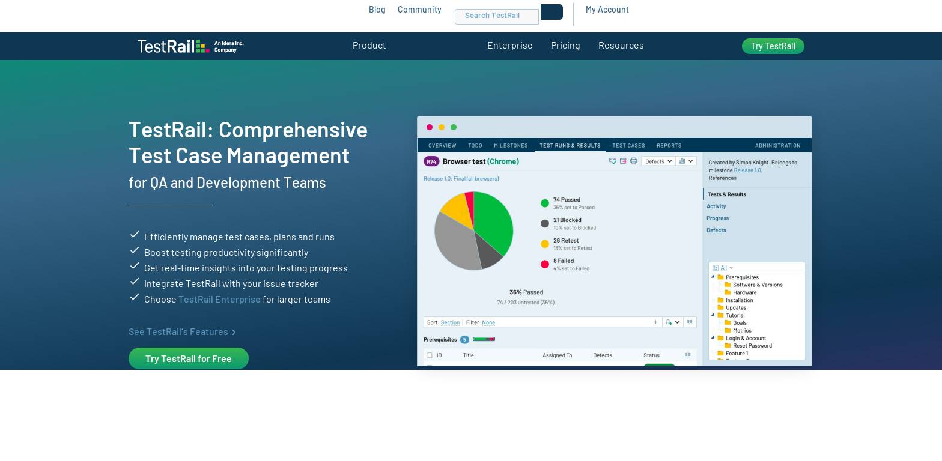
Task: Click Try TestRail for Free button
Action: 189,358
